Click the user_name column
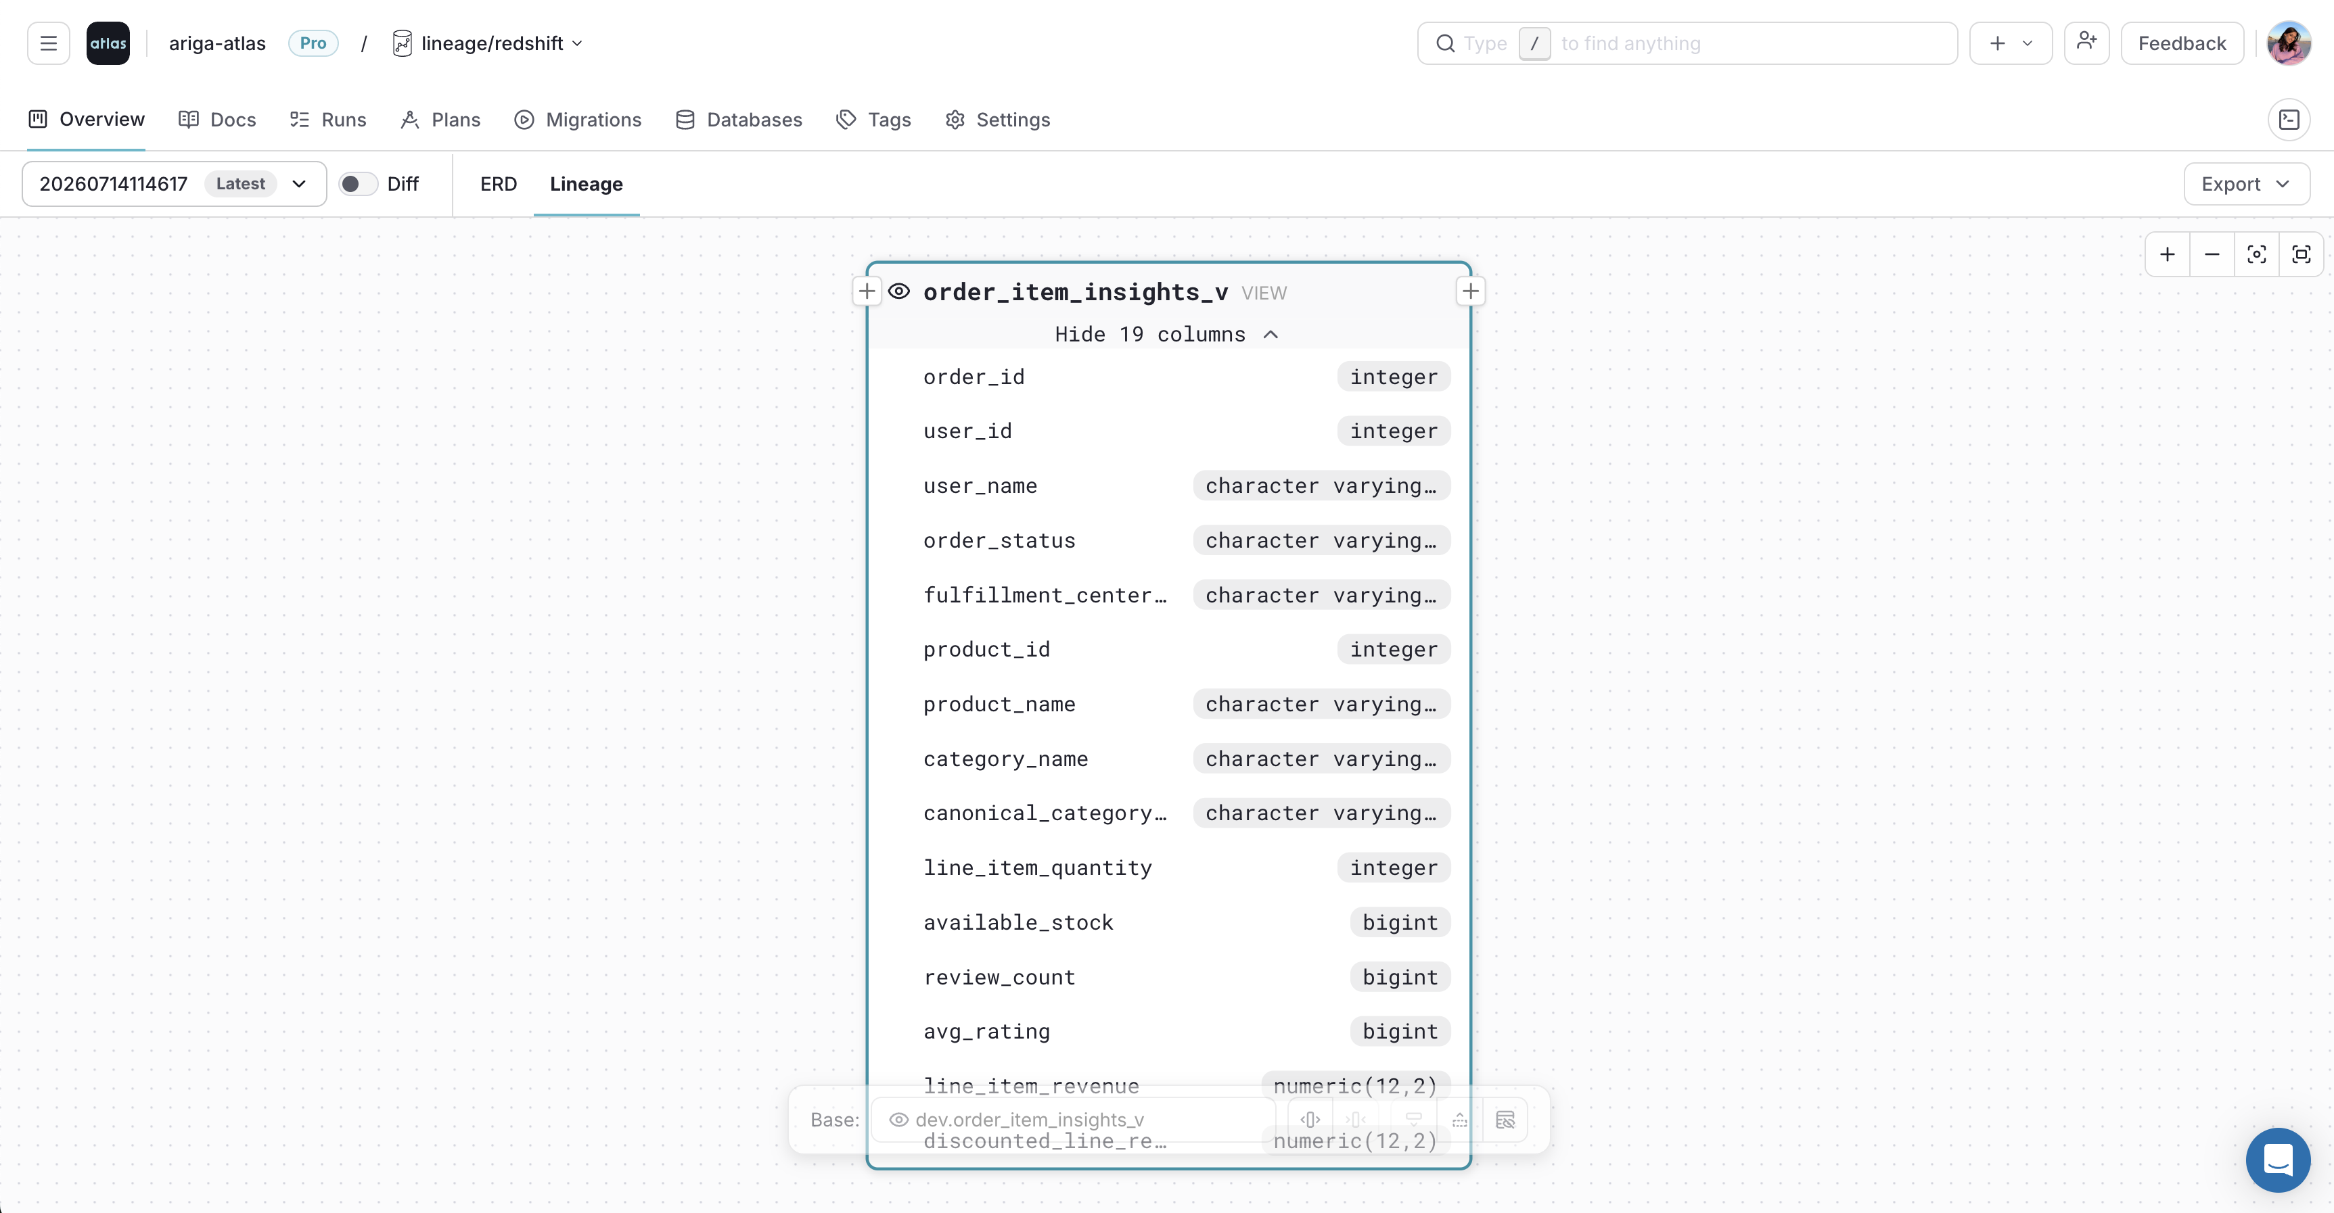Viewport: 2334px width, 1213px height. tap(1169, 486)
